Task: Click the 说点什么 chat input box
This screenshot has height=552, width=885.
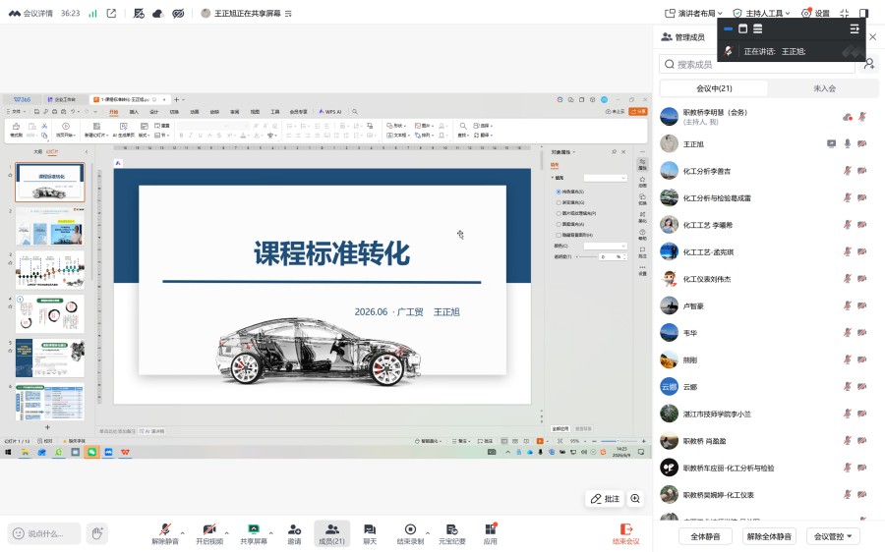Action: (x=44, y=532)
